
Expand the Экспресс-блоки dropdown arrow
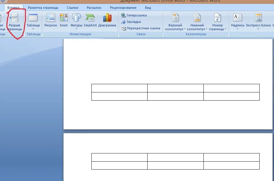258,29
